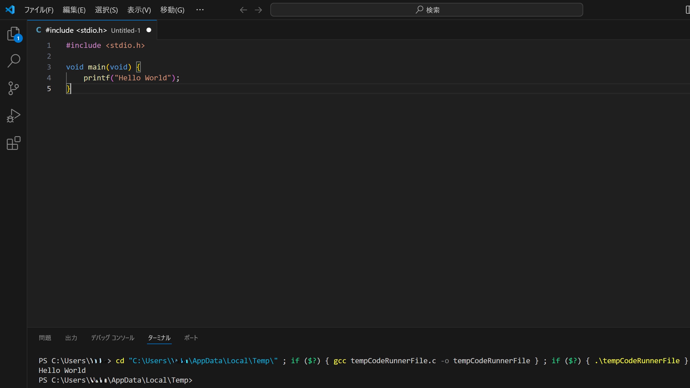This screenshot has width=690, height=388.
Task: Click the terminal prompt ending in Temp>
Action: (x=115, y=380)
